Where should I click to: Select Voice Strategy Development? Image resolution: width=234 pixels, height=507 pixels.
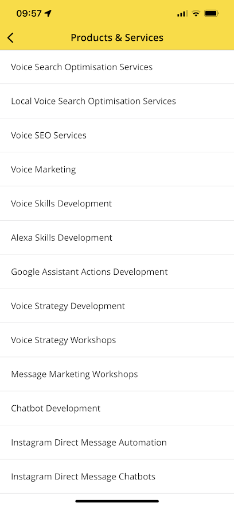pyautogui.click(x=117, y=306)
